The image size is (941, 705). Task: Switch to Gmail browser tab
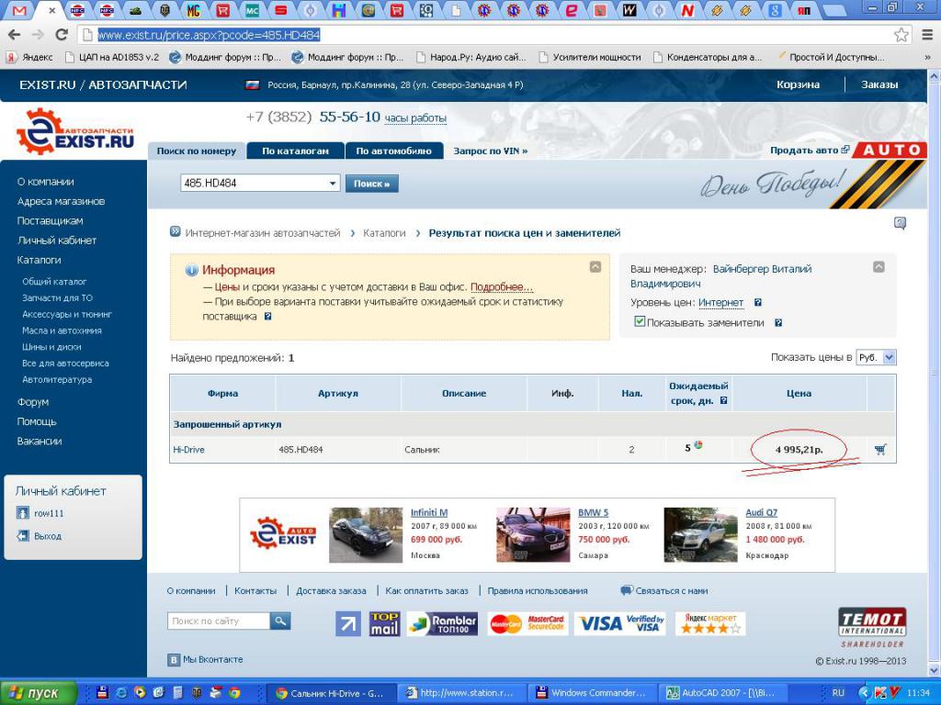[x=19, y=10]
